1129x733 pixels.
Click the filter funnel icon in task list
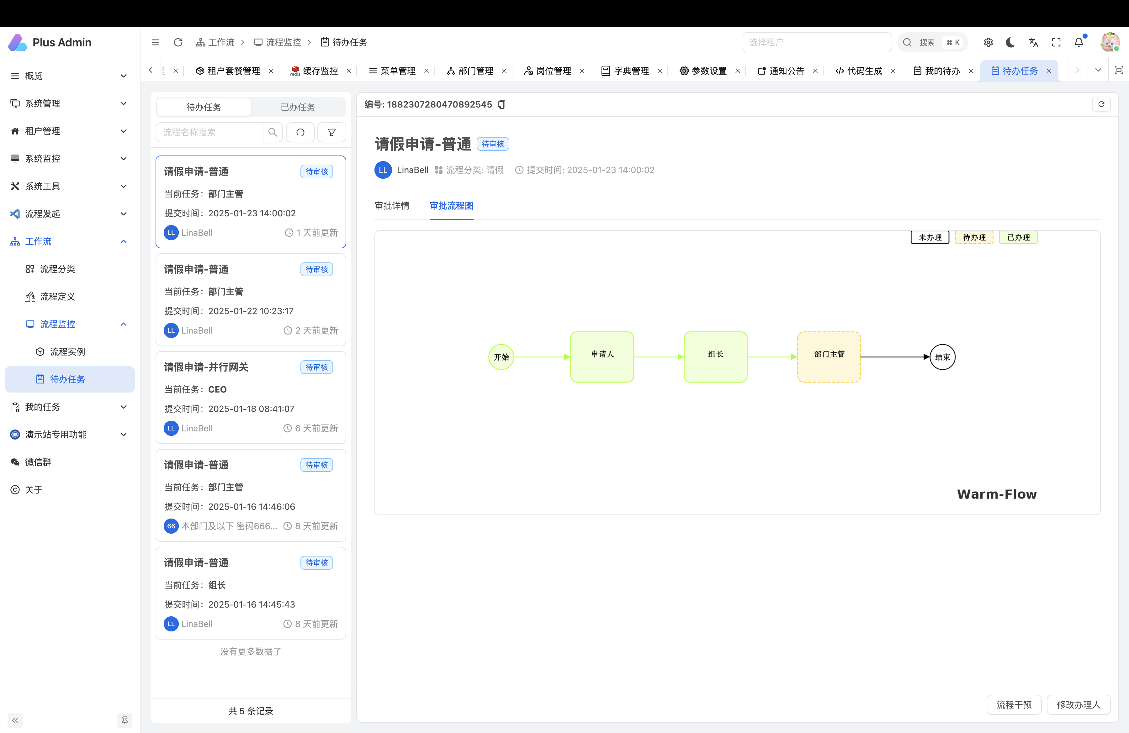pyautogui.click(x=331, y=132)
